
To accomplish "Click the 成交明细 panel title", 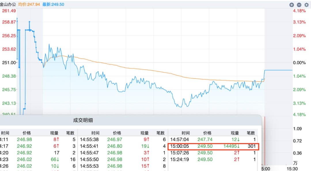I will point(83,120).
